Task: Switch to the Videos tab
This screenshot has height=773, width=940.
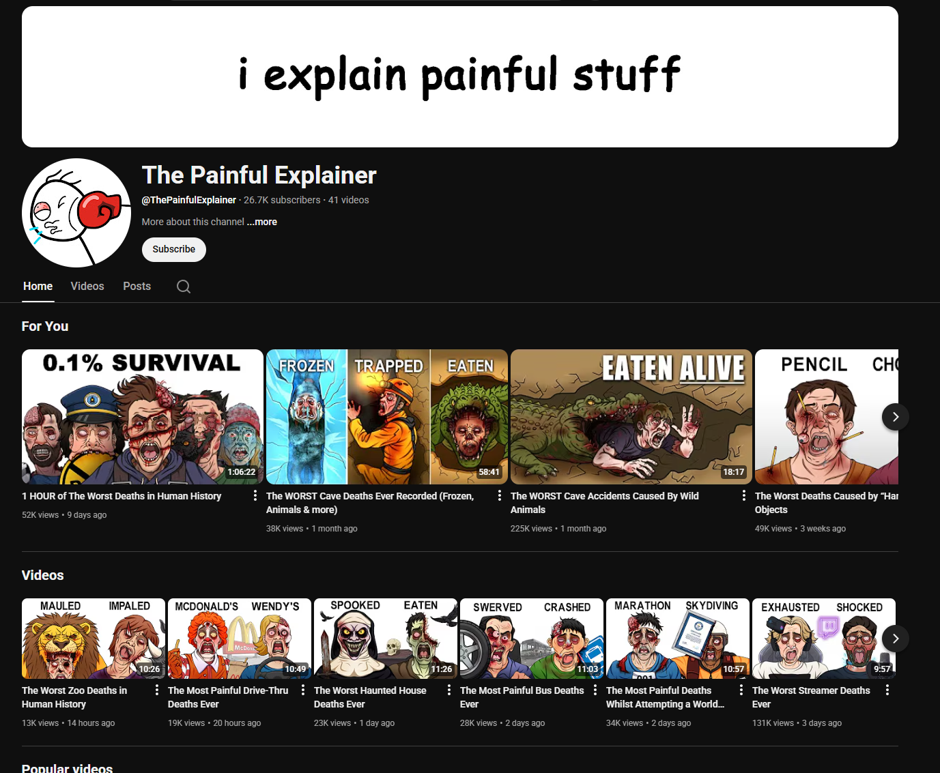Action: click(87, 287)
